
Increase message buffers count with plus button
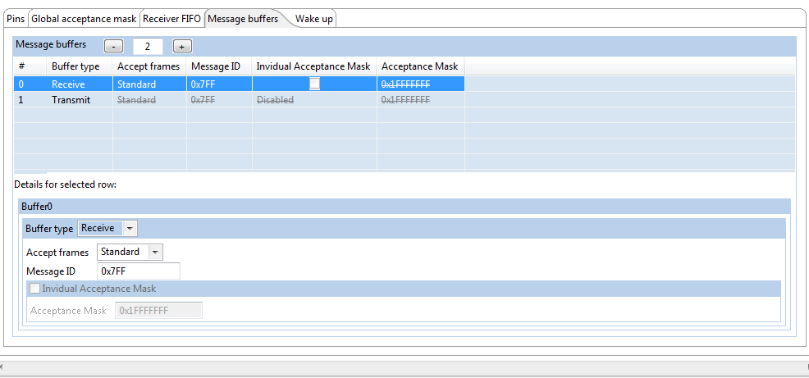pyautogui.click(x=182, y=47)
